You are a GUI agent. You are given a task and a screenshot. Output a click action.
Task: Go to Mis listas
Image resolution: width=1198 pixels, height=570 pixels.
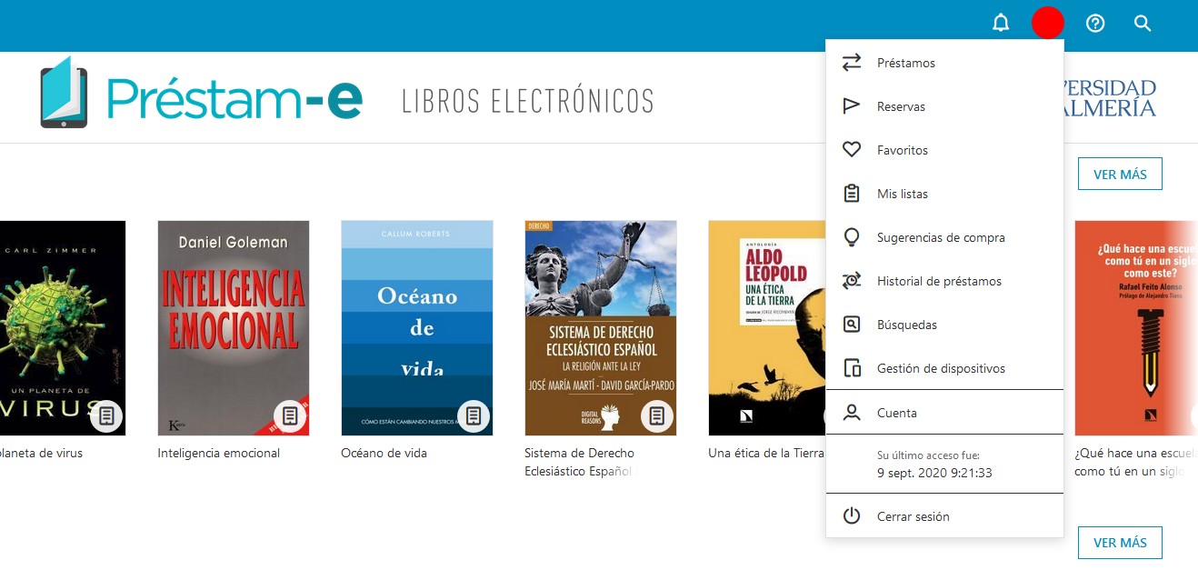click(x=944, y=194)
